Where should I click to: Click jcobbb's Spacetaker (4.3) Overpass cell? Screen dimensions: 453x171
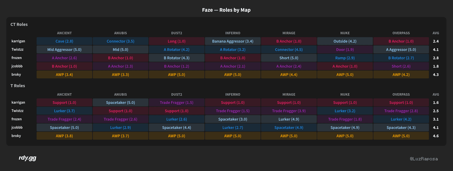tap(401, 128)
